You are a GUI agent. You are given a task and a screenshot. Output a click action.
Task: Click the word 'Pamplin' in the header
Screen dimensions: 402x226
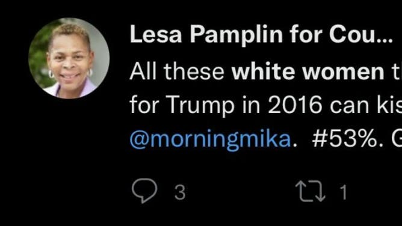236,35
